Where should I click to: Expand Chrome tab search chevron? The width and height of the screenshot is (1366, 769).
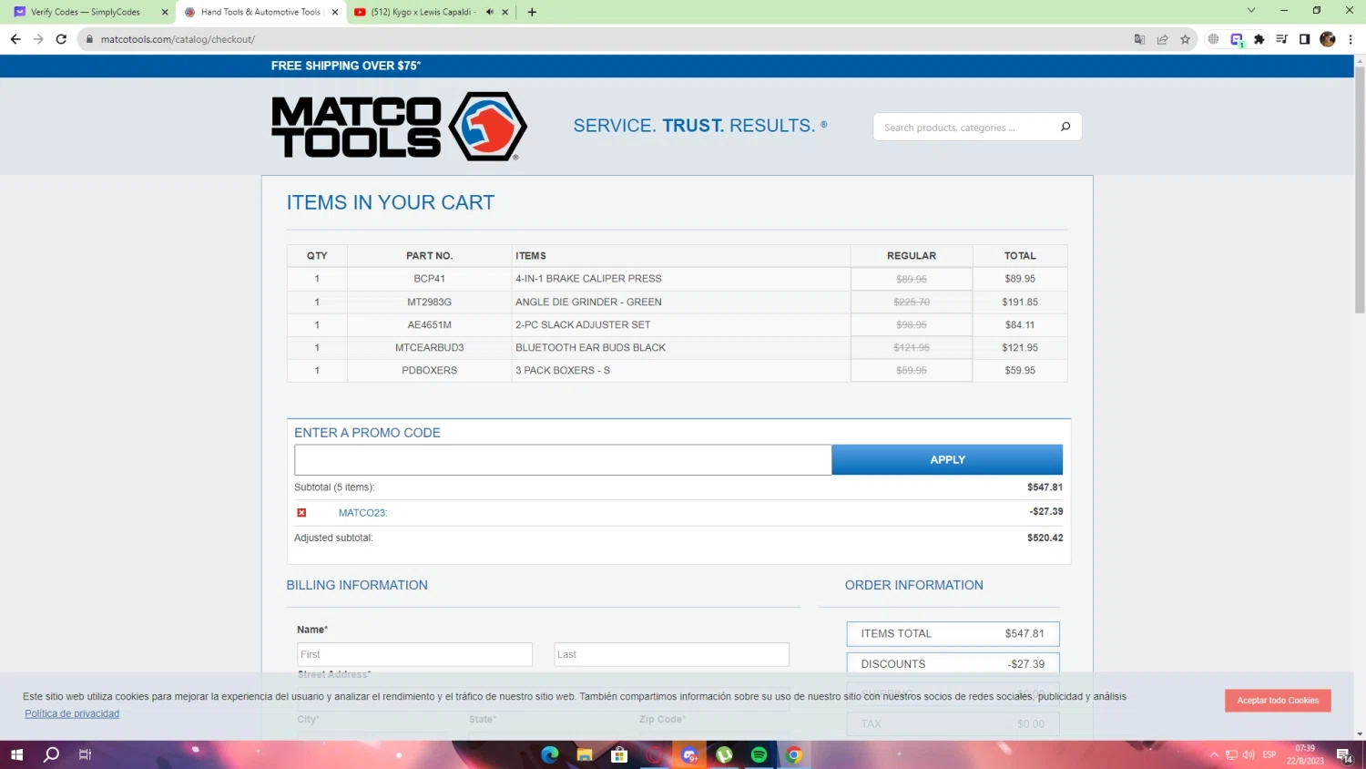coord(1250,11)
